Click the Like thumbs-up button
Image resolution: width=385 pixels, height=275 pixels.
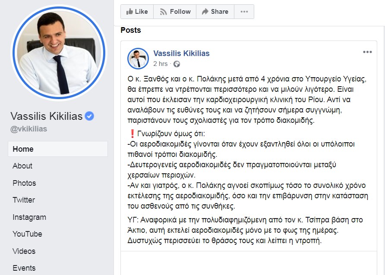pyautogui.click(x=137, y=12)
